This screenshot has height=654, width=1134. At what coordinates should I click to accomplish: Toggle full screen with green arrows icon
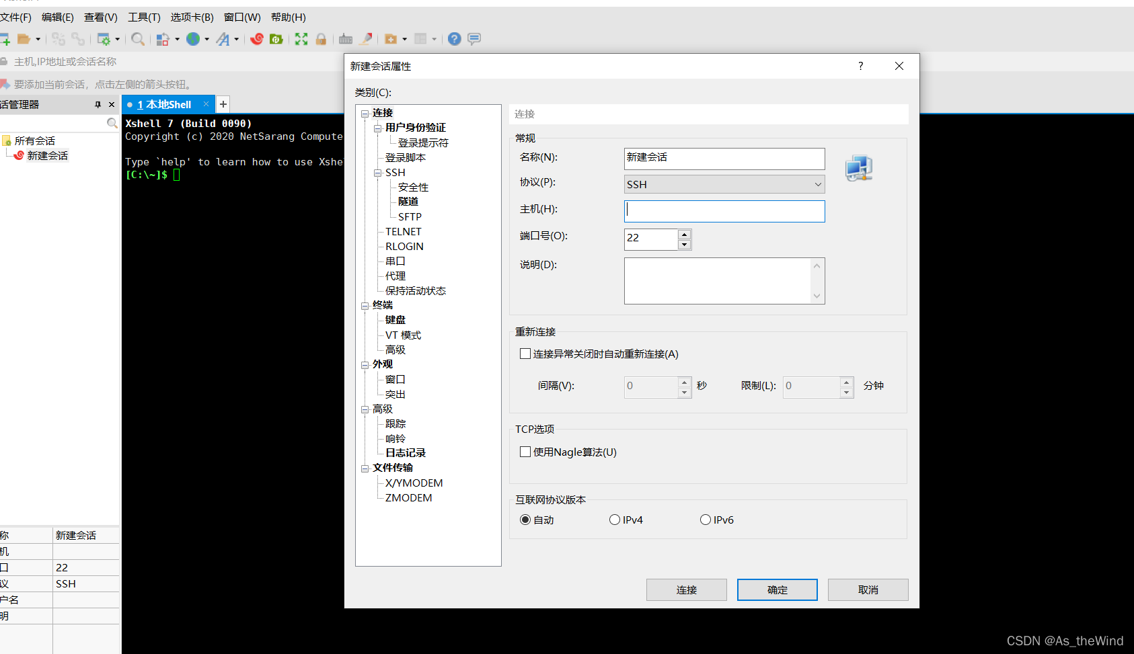(301, 39)
